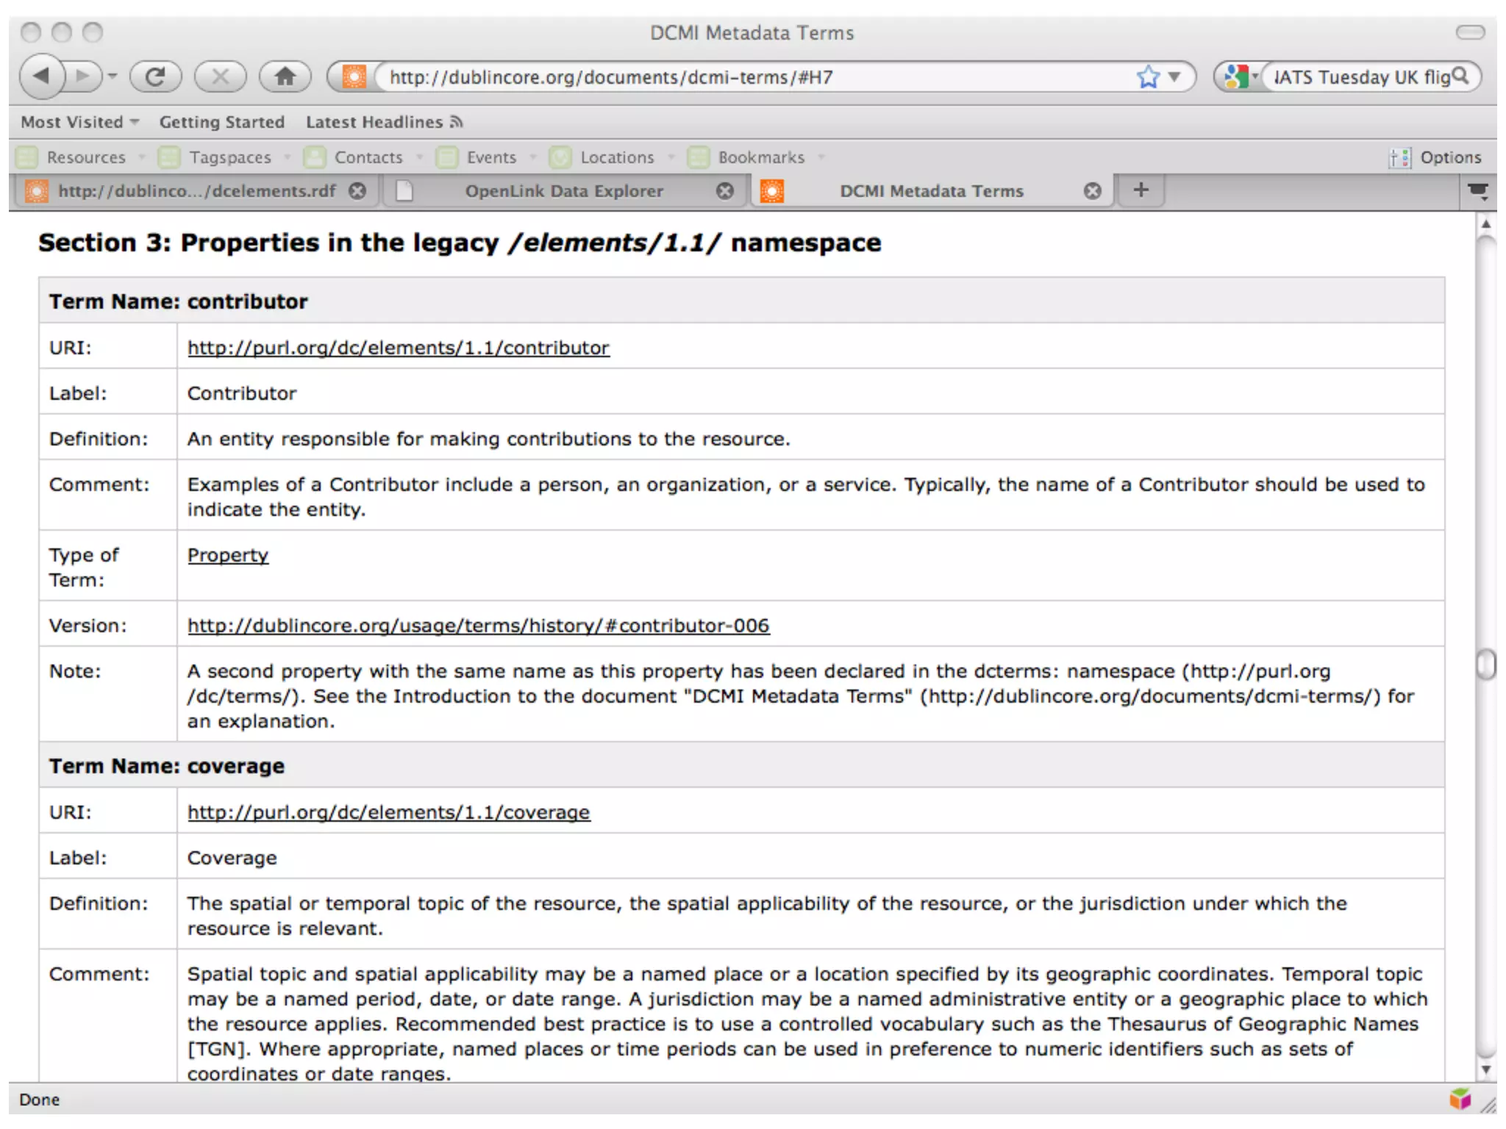Open a new tab with plus button
This screenshot has height=1129, width=1506.
click(1141, 190)
